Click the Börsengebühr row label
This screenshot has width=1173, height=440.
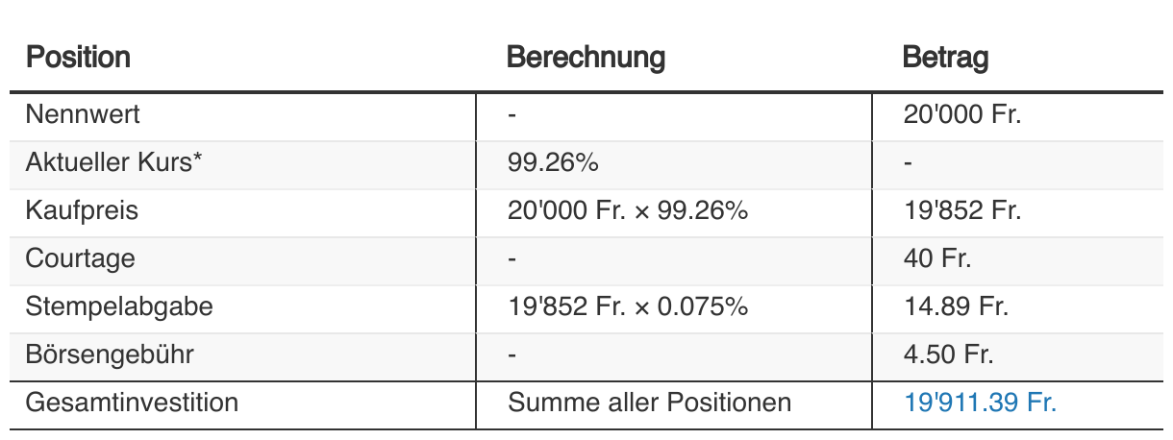coord(110,354)
